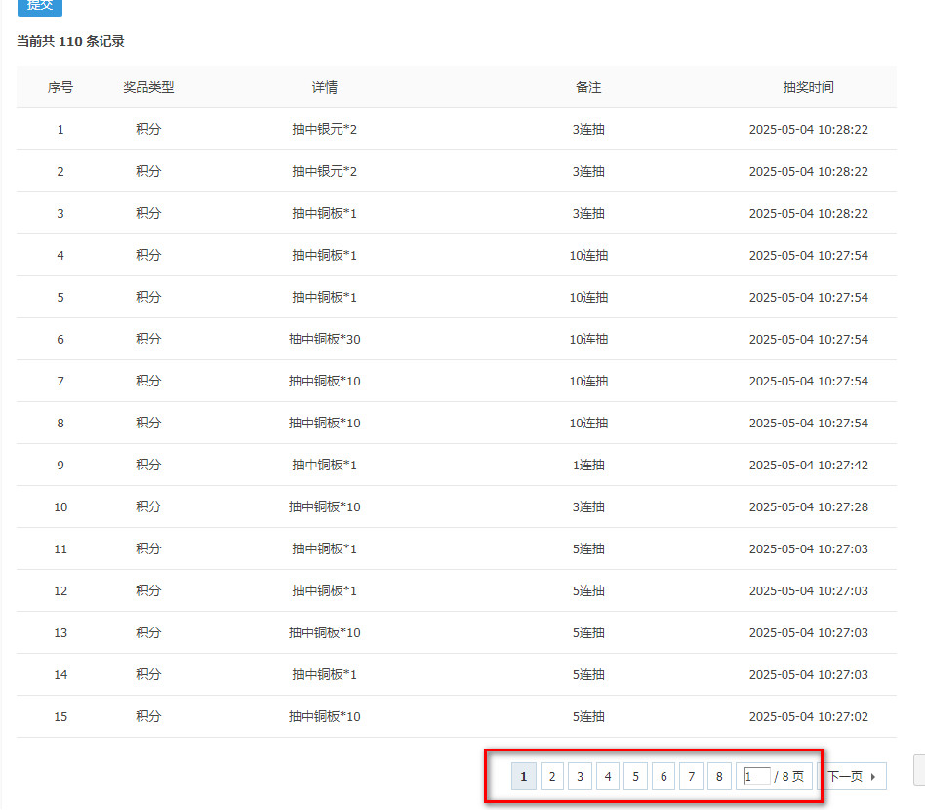925x810 pixels.
Task: Open page 4 in pagination
Action: click(x=608, y=777)
